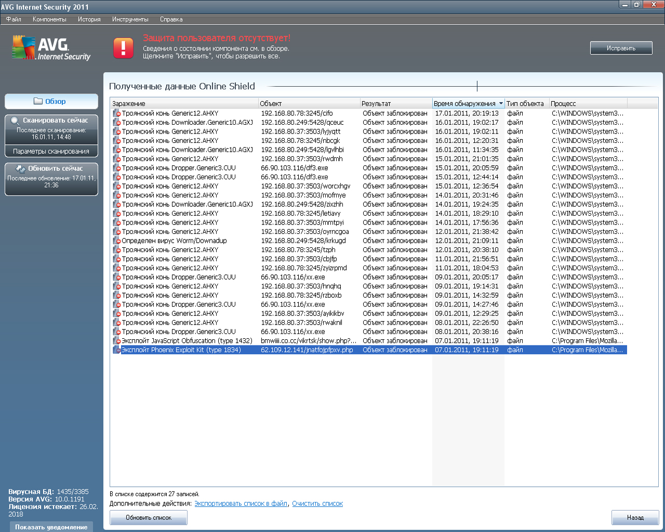Viewport: 665px width, 532px height.
Task: Select row with bmwiiii.co.cc/vikrtsk/show.php
Action: [369, 341]
